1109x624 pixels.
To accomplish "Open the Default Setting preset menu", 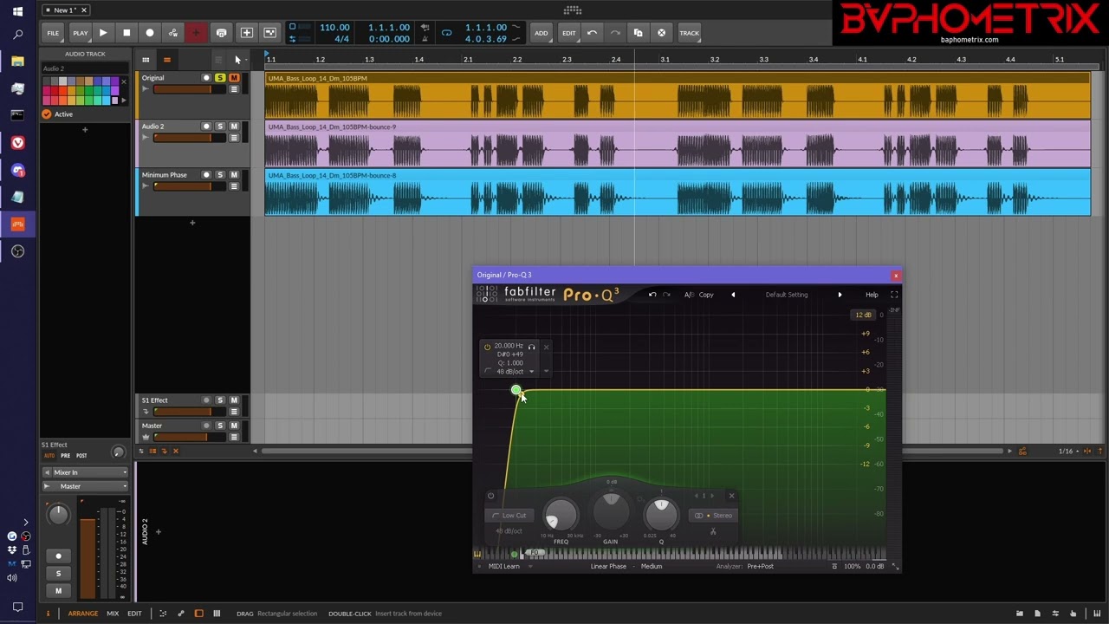I will tap(787, 295).
